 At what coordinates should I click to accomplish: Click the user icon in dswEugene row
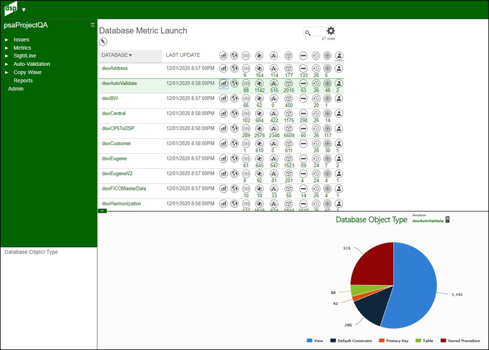point(339,159)
